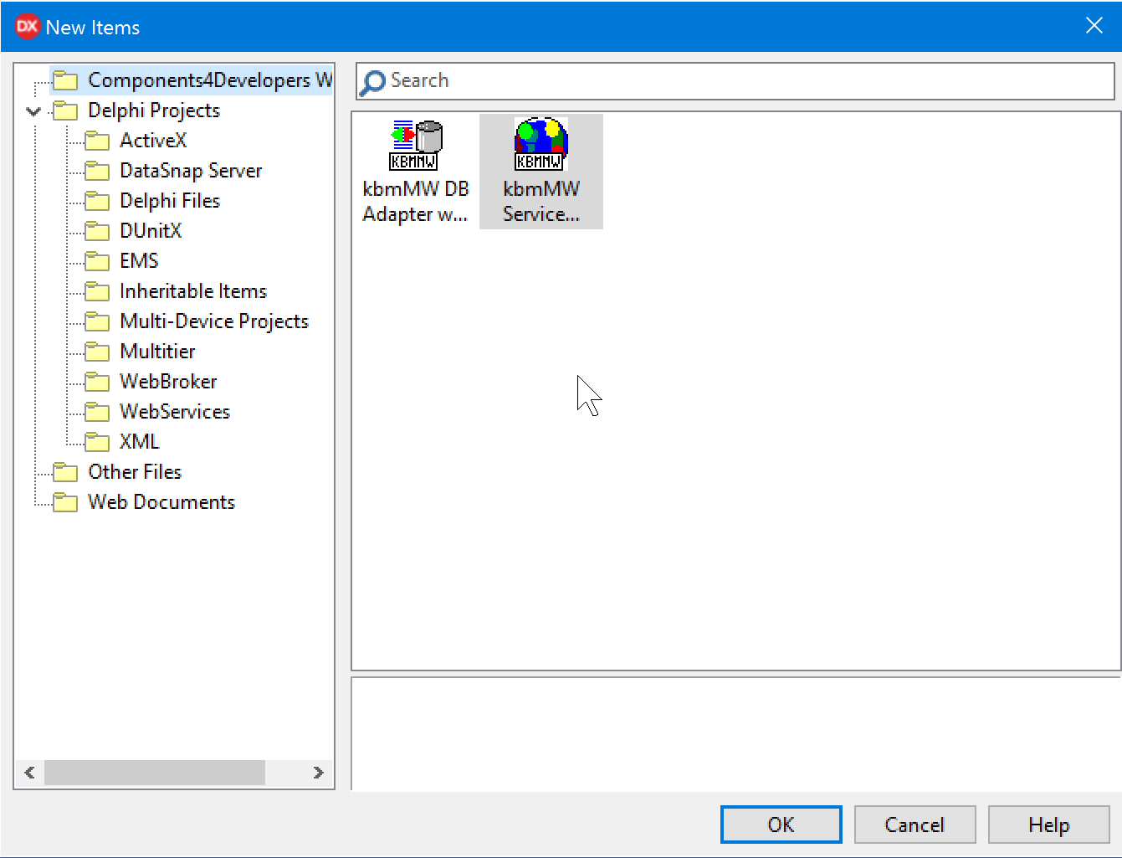Screen dimensions: 1122x858
Task: Open the Other Files category
Action: point(135,472)
